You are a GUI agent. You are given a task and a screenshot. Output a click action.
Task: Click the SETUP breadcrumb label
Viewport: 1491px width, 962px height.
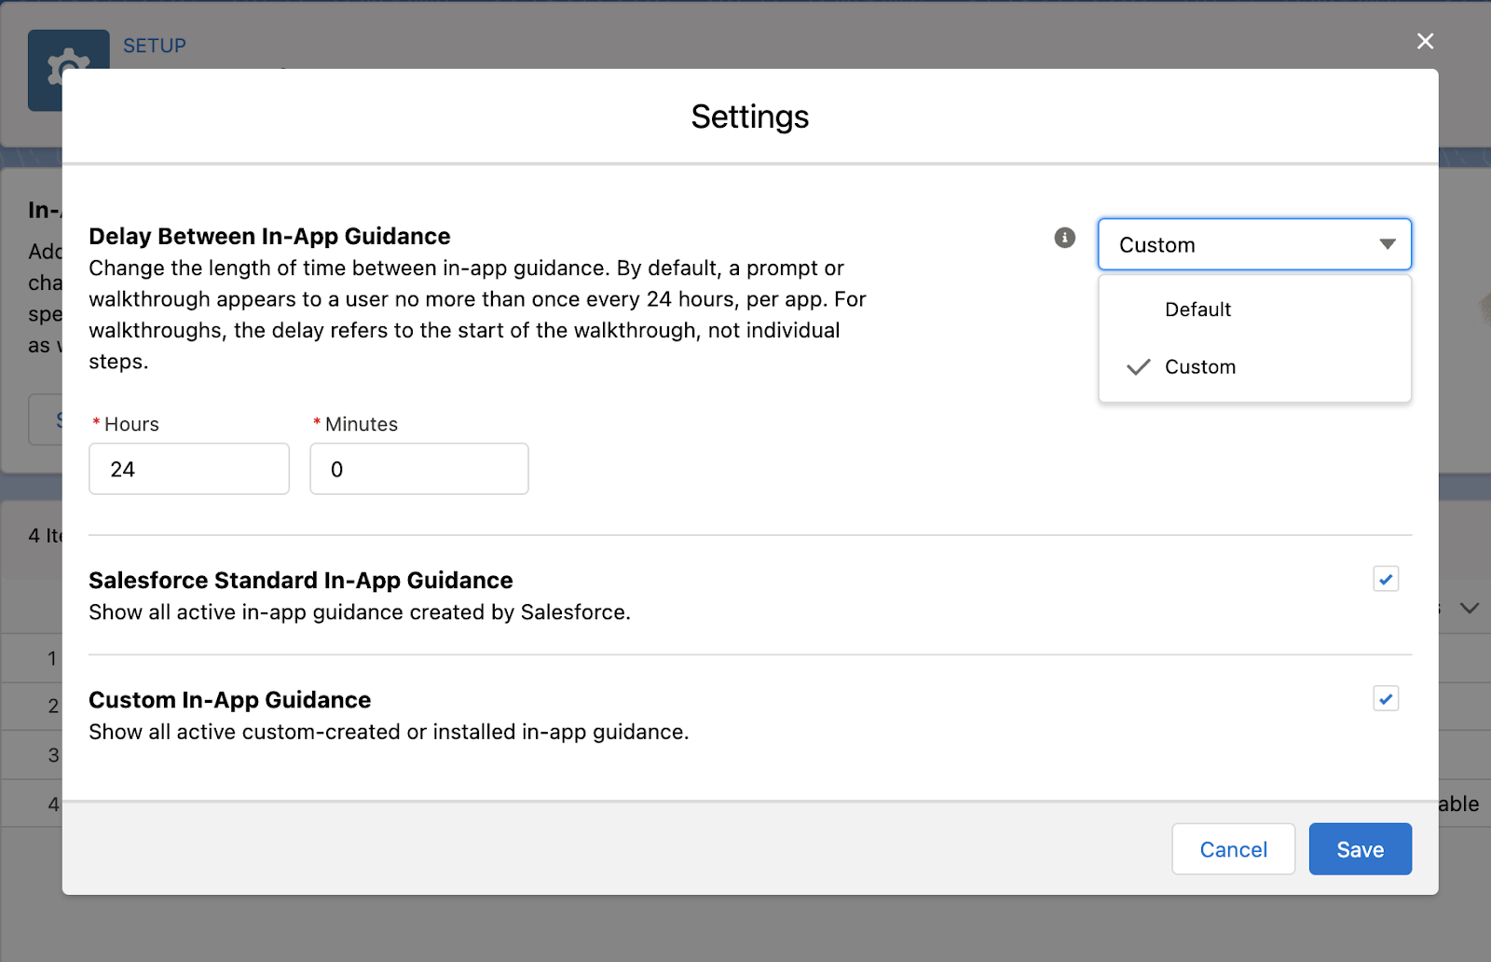click(x=155, y=45)
